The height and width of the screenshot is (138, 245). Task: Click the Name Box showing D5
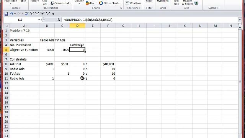(20, 20)
